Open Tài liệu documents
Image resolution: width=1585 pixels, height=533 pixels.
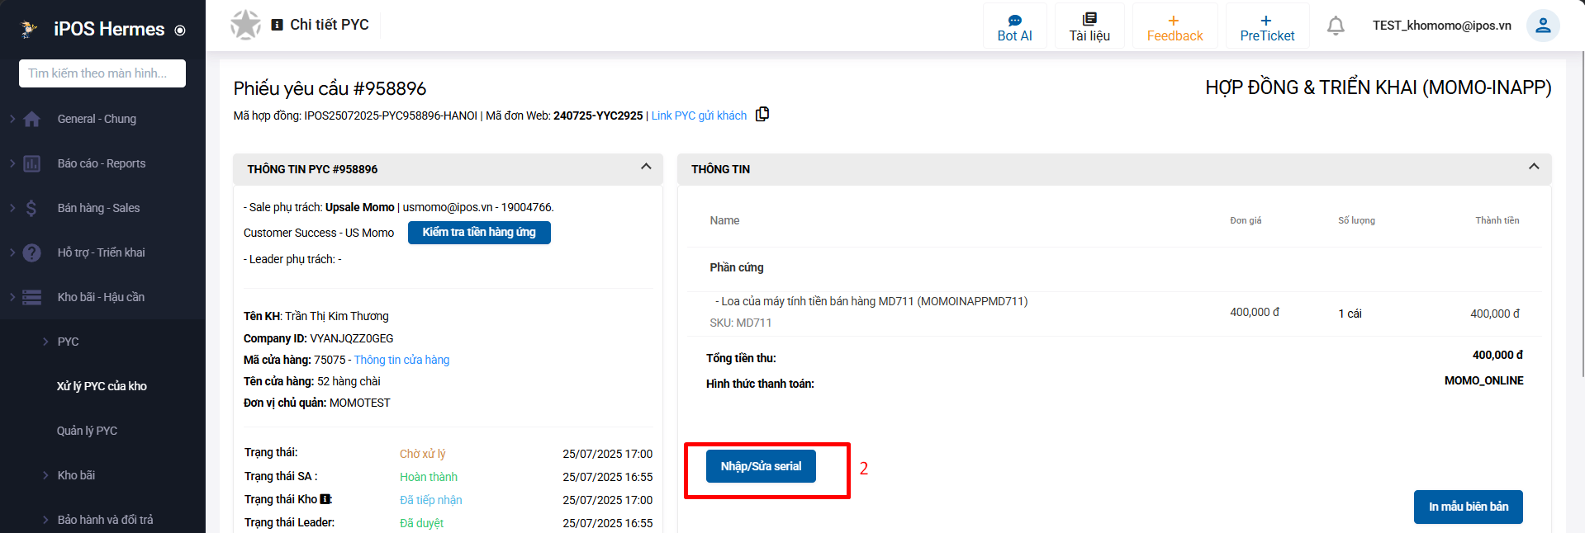pos(1089,27)
